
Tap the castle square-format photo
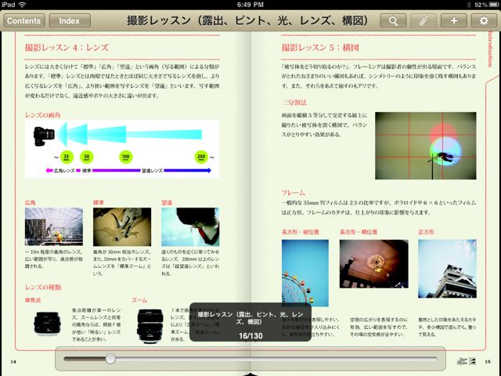pyautogui.click(x=447, y=269)
